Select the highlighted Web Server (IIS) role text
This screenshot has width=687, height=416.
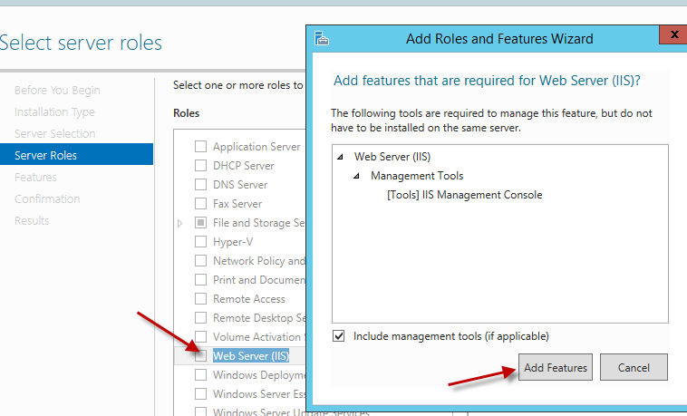(x=251, y=356)
